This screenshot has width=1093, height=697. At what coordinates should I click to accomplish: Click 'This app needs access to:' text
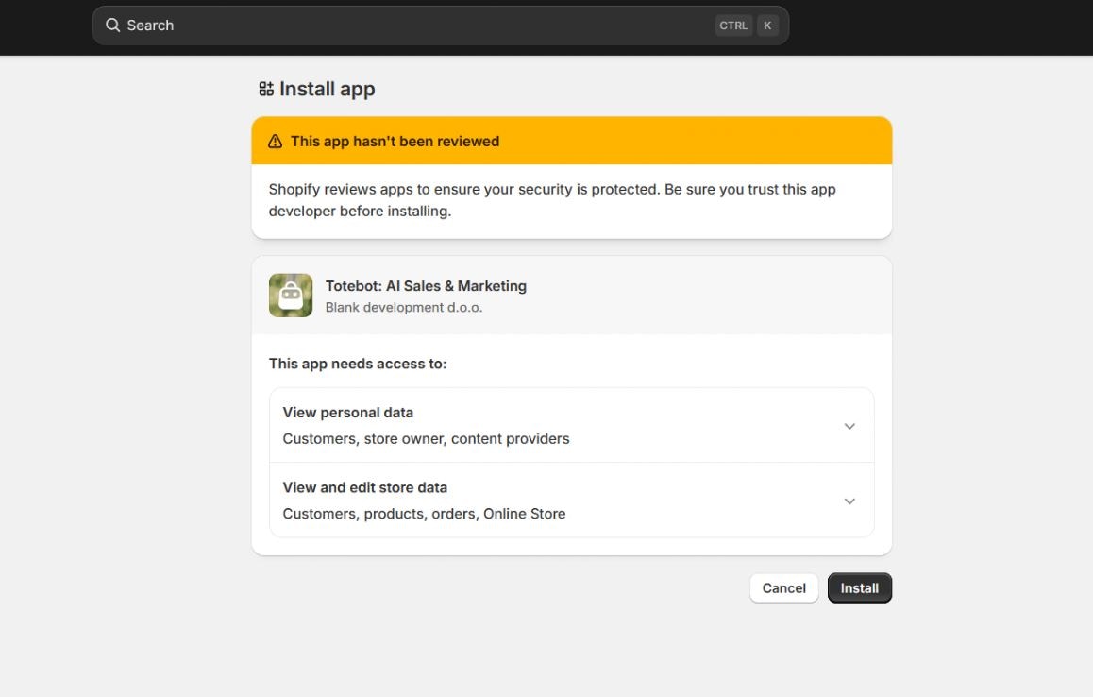point(358,364)
